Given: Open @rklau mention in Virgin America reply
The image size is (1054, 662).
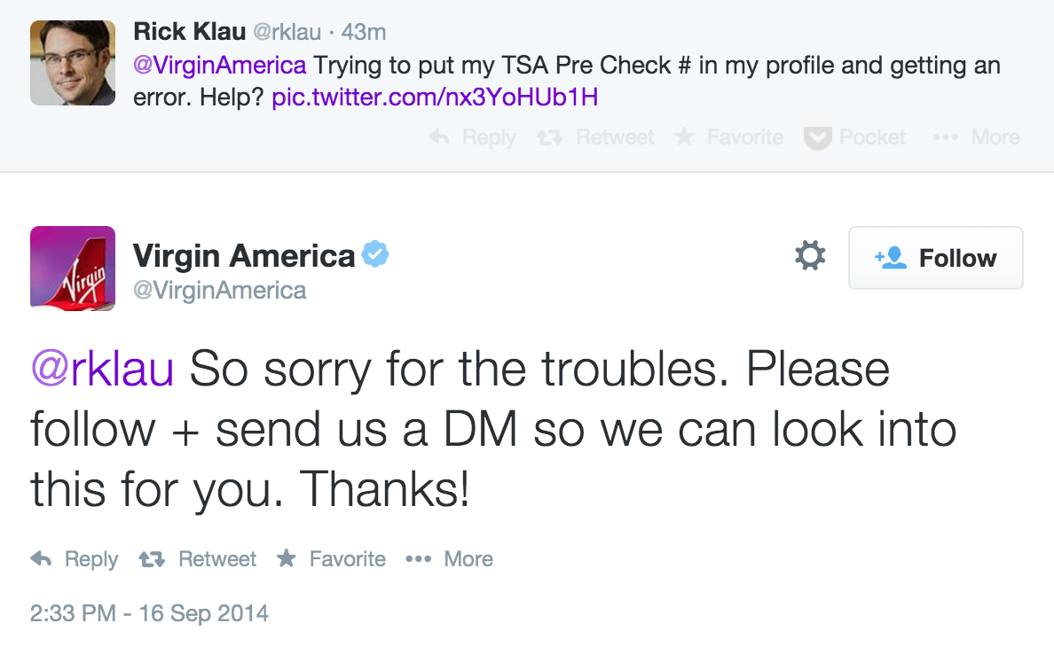Looking at the screenshot, I should point(102,369).
